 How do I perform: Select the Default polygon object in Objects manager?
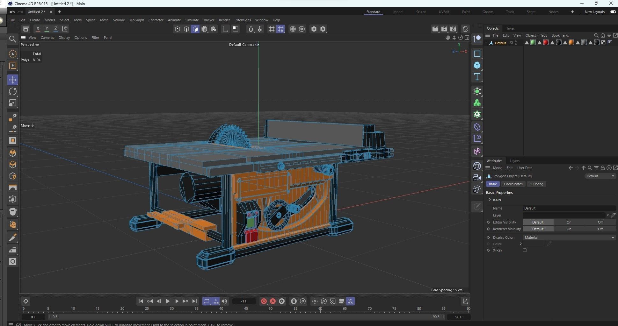pyautogui.click(x=500, y=43)
